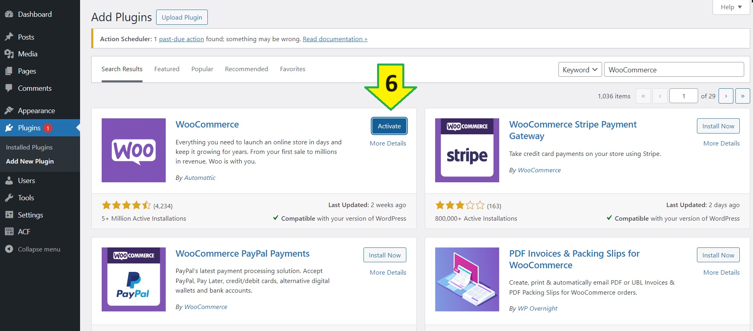Jump to the last results page
This screenshot has height=331, width=753.
[743, 96]
